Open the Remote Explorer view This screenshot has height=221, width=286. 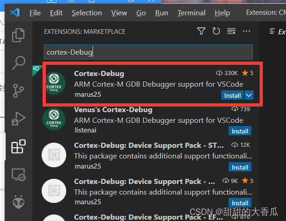coord(19,174)
